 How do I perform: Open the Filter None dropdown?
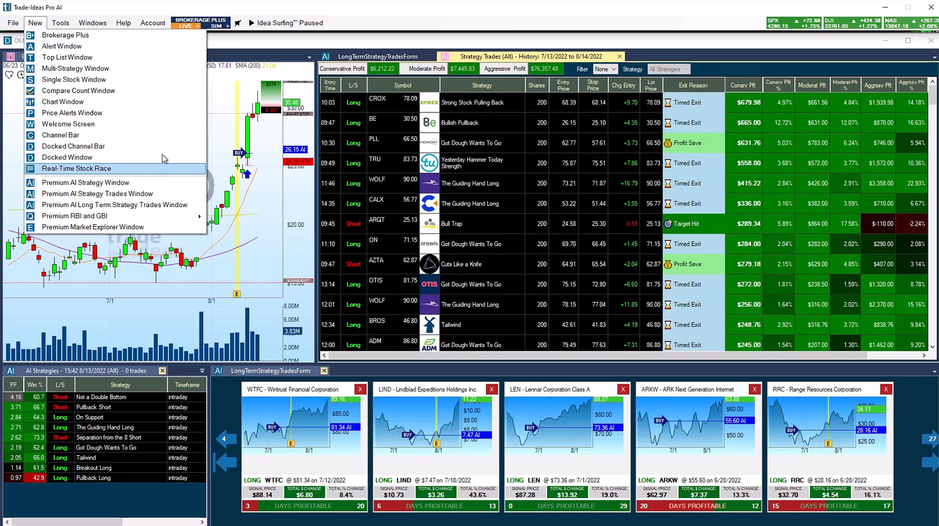(604, 68)
